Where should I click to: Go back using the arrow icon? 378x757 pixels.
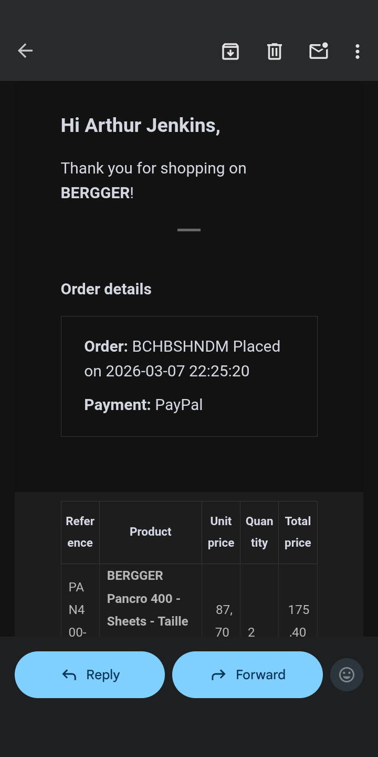25,51
